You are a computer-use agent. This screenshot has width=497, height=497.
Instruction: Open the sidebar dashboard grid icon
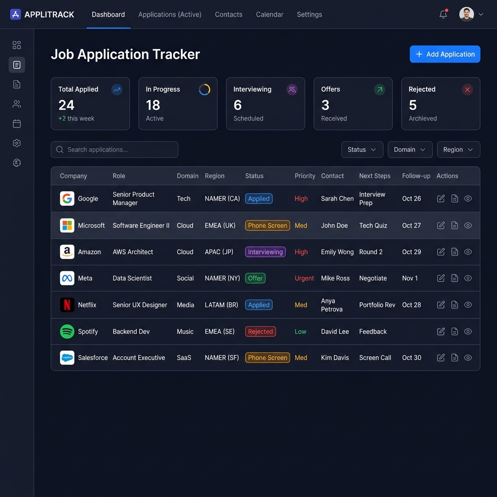coord(17,45)
